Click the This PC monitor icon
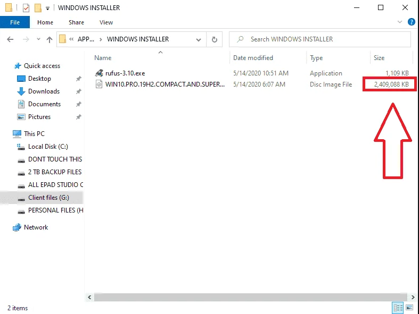This screenshot has height=314, width=419. pos(17,134)
